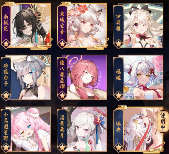Click the 陸八魔亞瑠 purple name banner
This screenshot has height=154, width=169.
[x=62, y=76]
